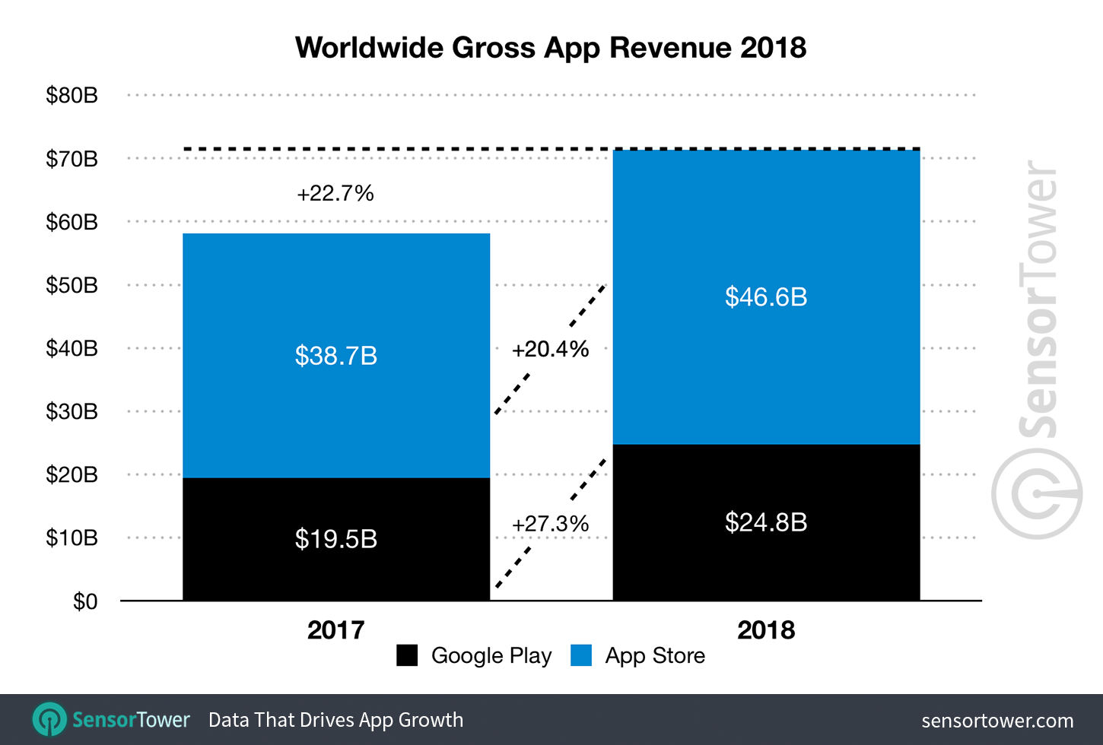Open the sensortower.com link
The height and width of the screenshot is (745, 1103).
[x=997, y=719]
